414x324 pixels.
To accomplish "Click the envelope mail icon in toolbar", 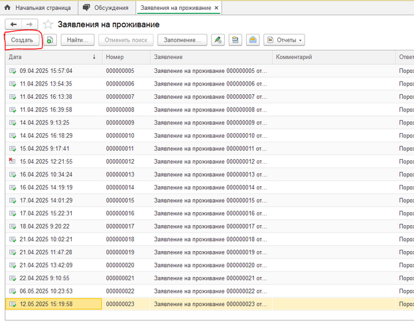I will point(253,40).
